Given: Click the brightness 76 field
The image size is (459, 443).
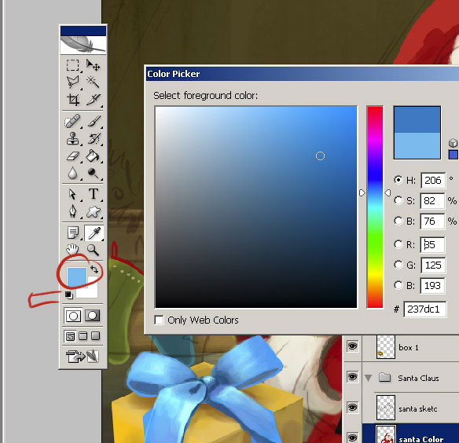Looking at the screenshot, I should (x=432, y=222).
